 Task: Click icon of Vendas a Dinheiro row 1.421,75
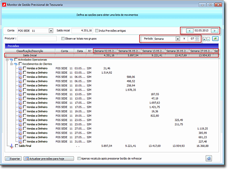(x=20, y=108)
